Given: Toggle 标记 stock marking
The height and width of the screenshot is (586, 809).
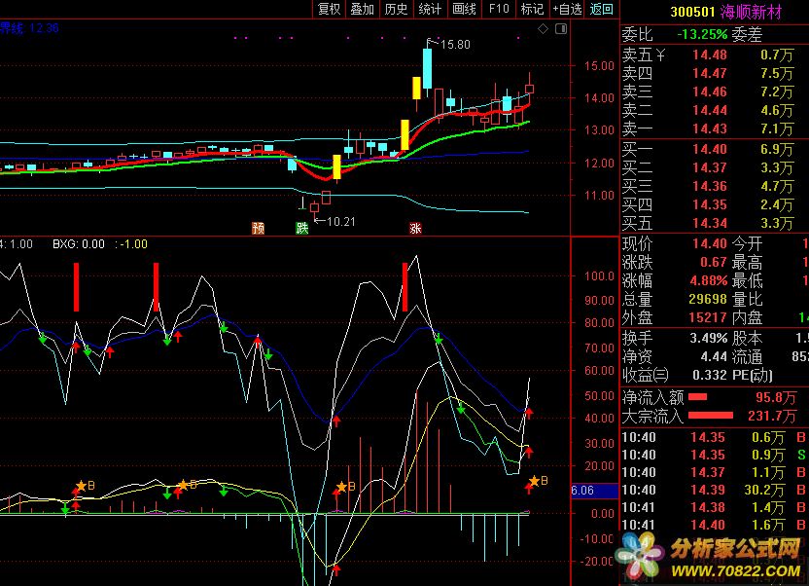Looking at the screenshot, I should 532,9.
